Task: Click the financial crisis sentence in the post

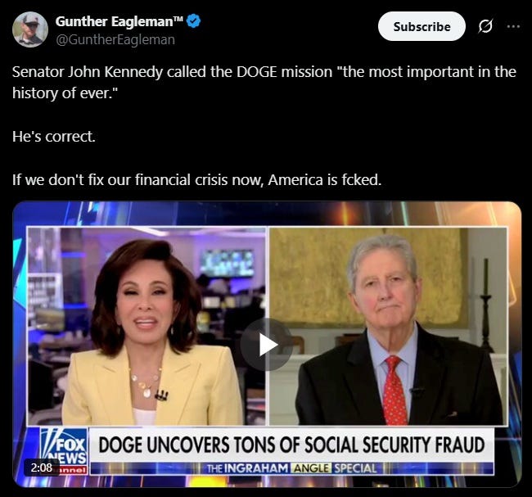Action: pyautogui.click(x=196, y=179)
